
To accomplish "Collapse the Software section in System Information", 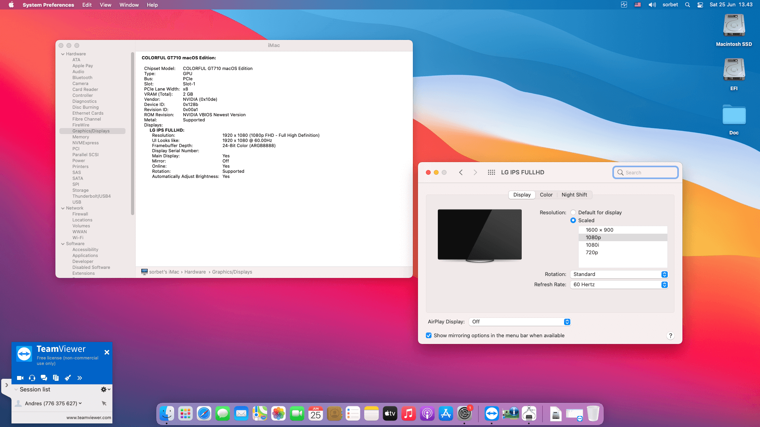I will coord(63,244).
